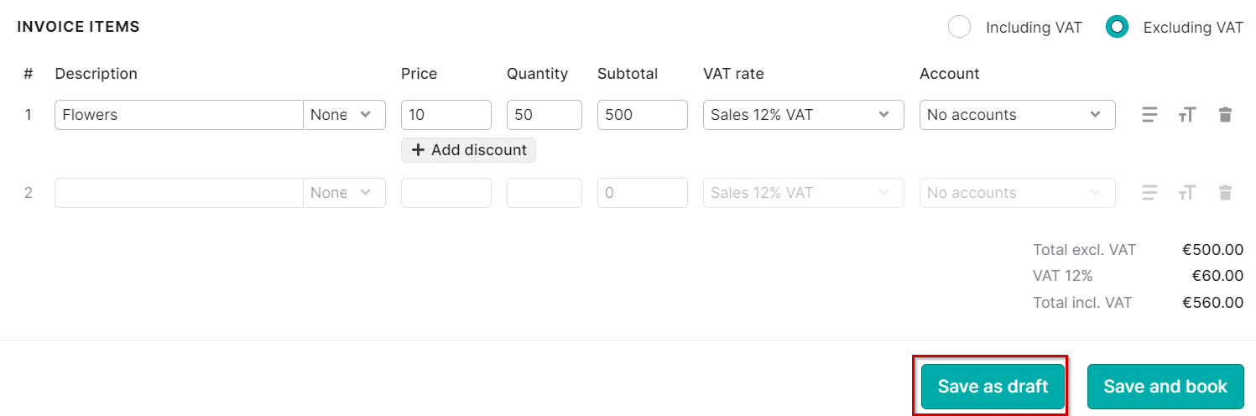Click the text format icon in row 2
This screenshot has height=416, width=1256.
tap(1186, 193)
